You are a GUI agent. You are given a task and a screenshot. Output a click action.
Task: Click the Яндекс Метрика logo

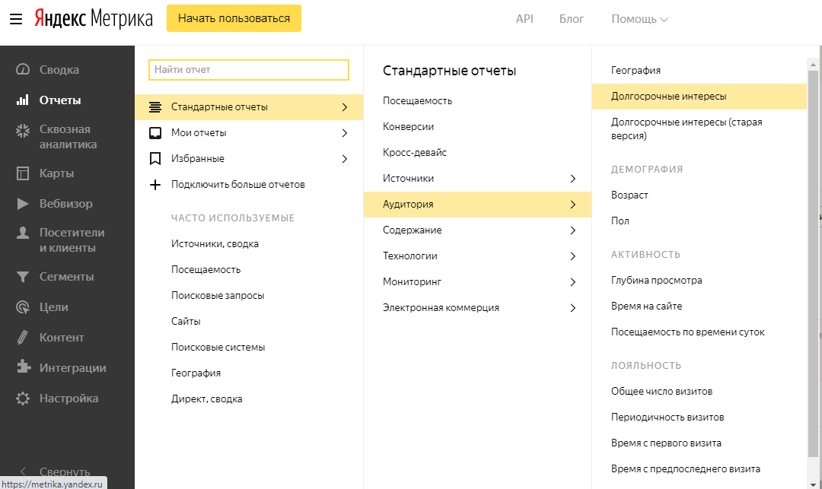[94, 18]
